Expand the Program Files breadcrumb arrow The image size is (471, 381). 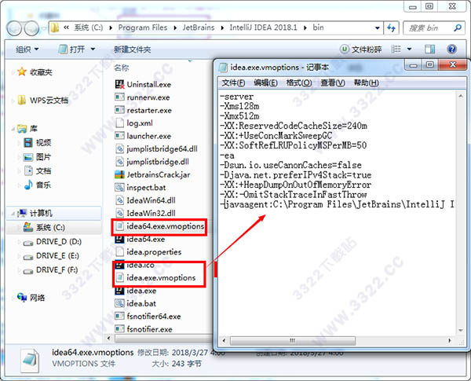[175, 28]
